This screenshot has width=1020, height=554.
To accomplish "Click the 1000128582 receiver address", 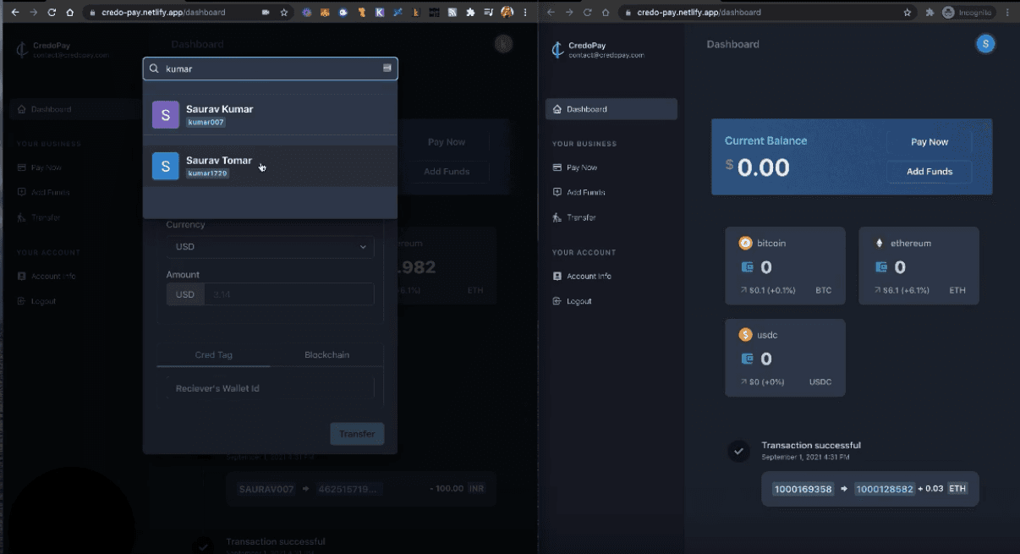I will pyautogui.click(x=884, y=489).
